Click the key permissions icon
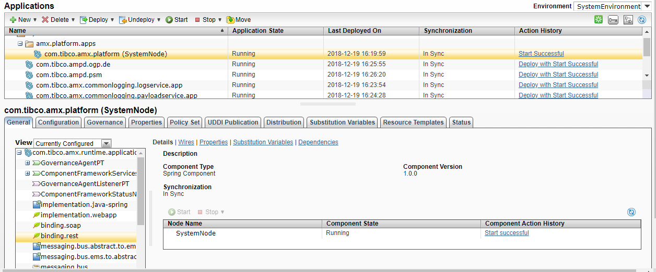The image size is (656, 272). (613, 20)
